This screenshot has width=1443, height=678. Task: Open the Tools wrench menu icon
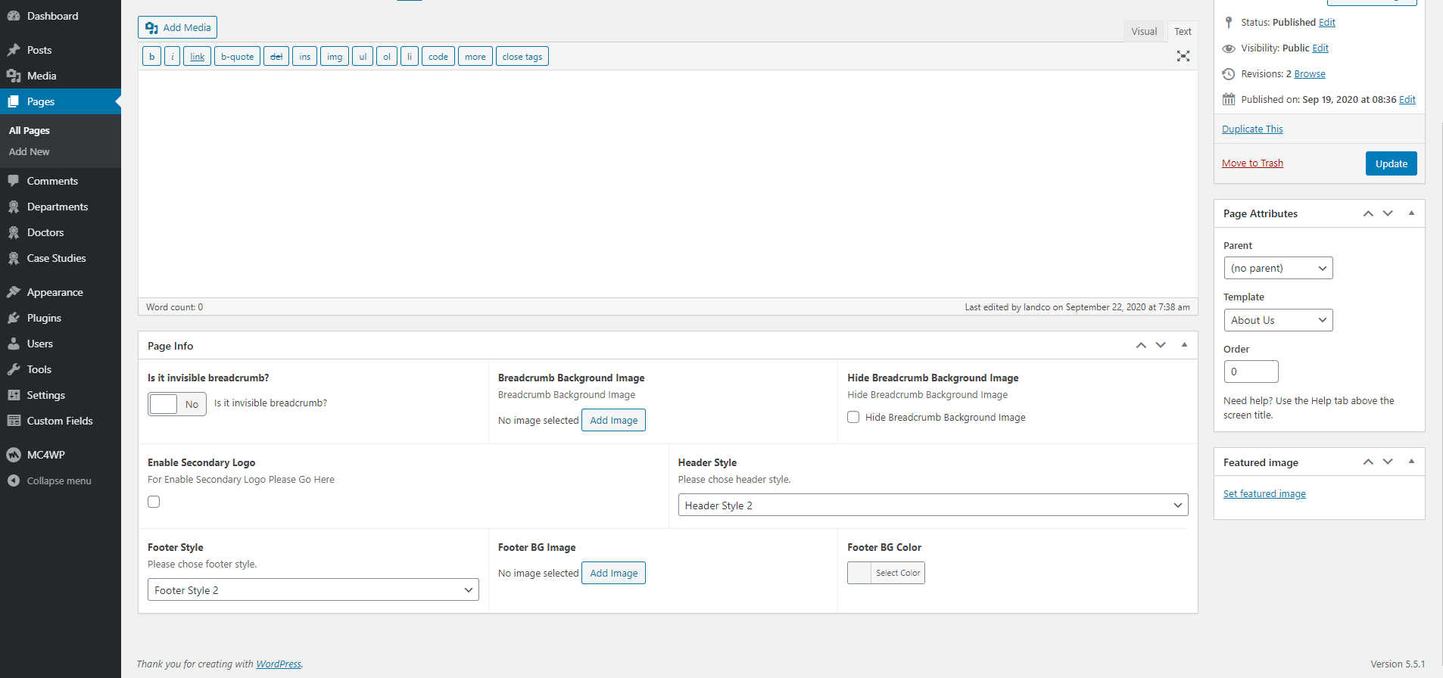(x=14, y=369)
